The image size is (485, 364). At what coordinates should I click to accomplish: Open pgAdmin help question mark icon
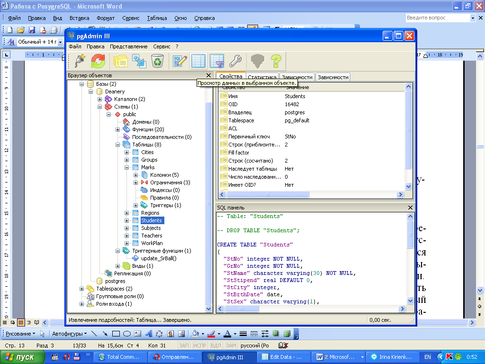coord(276,61)
